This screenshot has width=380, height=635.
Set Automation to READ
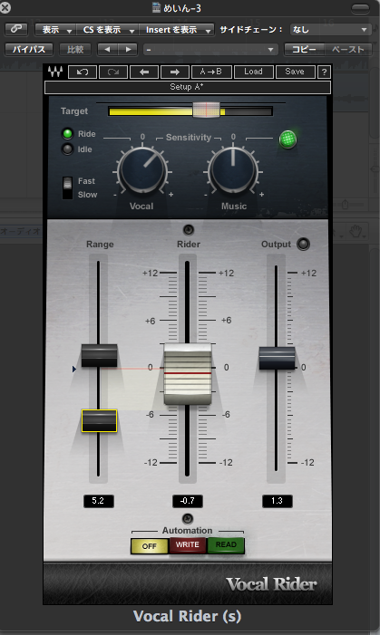coord(226,545)
